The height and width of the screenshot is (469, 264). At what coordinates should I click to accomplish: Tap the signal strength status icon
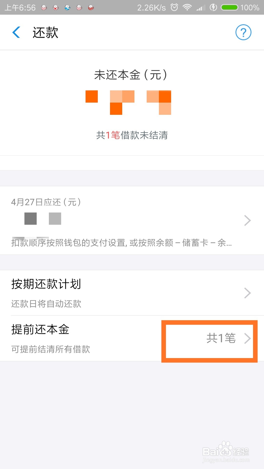(x=201, y=8)
